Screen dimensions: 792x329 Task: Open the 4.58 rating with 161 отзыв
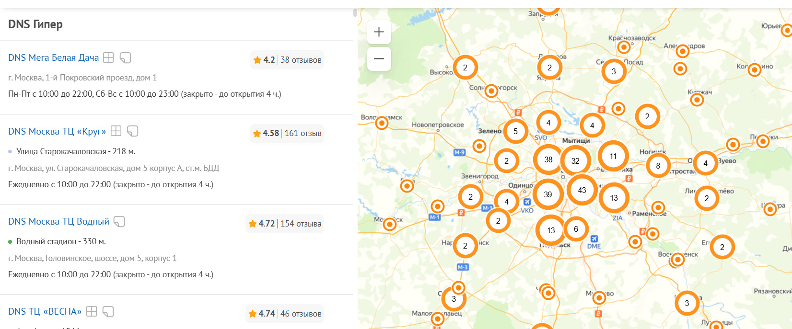pyautogui.click(x=287, y=133)
